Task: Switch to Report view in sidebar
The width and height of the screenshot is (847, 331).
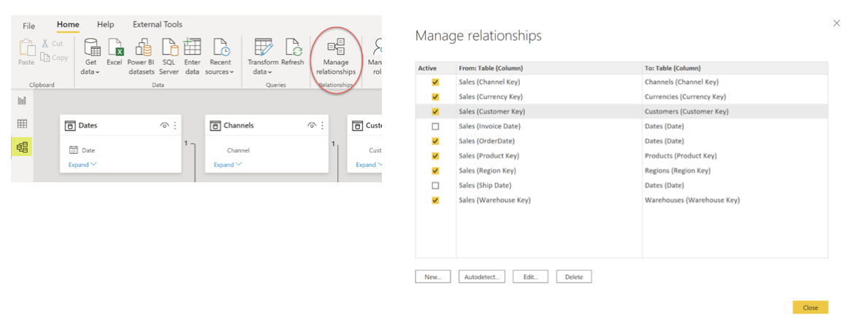Action: click(x=22, y=101)
